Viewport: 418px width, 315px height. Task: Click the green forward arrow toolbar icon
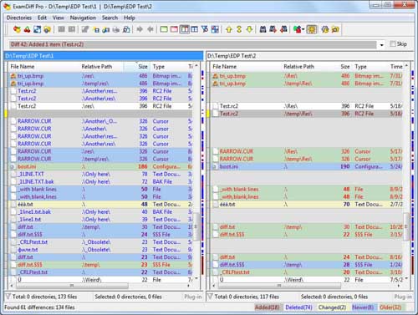point(140,29)
